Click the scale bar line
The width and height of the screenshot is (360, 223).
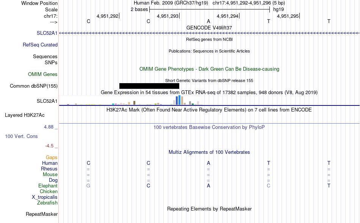[x=210, y=9]
